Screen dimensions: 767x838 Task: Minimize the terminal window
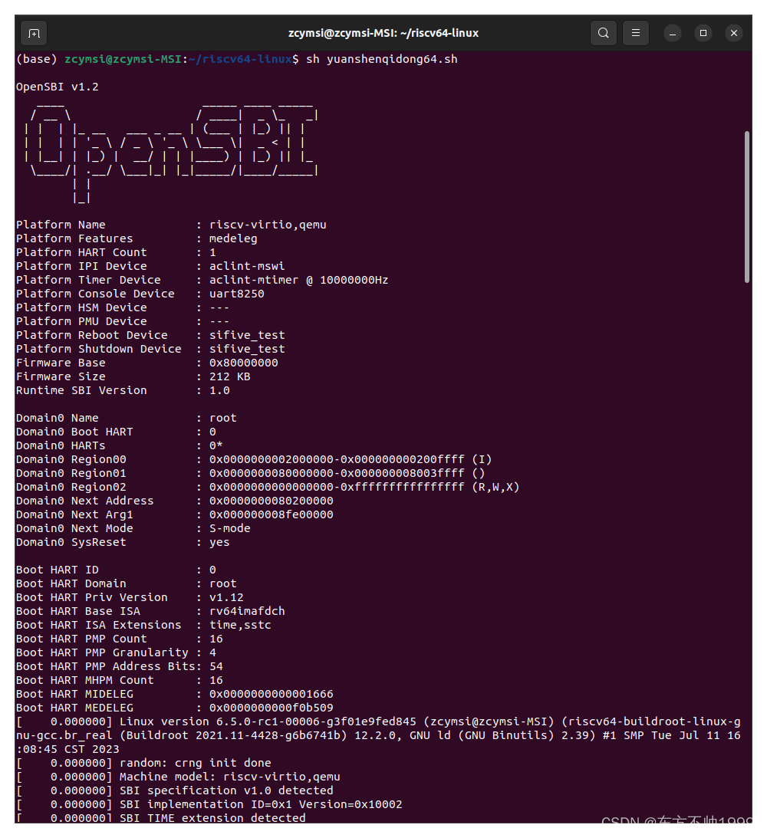click(x=670, y=33)
